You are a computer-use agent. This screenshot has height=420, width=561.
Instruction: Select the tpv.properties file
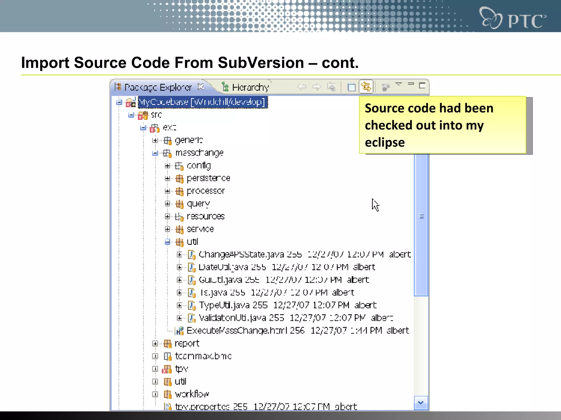[266, 407]
